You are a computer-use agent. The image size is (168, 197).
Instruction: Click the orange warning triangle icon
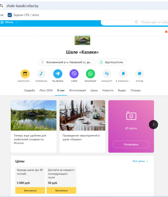[166, 31]
